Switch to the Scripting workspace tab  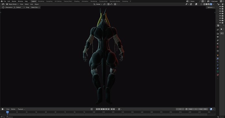pos(125,1)
